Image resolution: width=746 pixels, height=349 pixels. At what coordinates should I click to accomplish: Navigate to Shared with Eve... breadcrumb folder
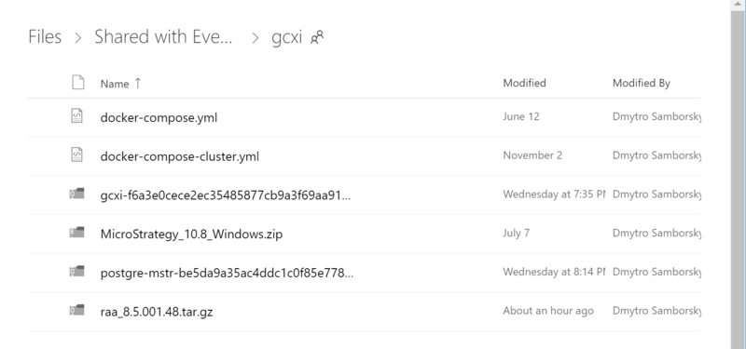coord(163,36)
